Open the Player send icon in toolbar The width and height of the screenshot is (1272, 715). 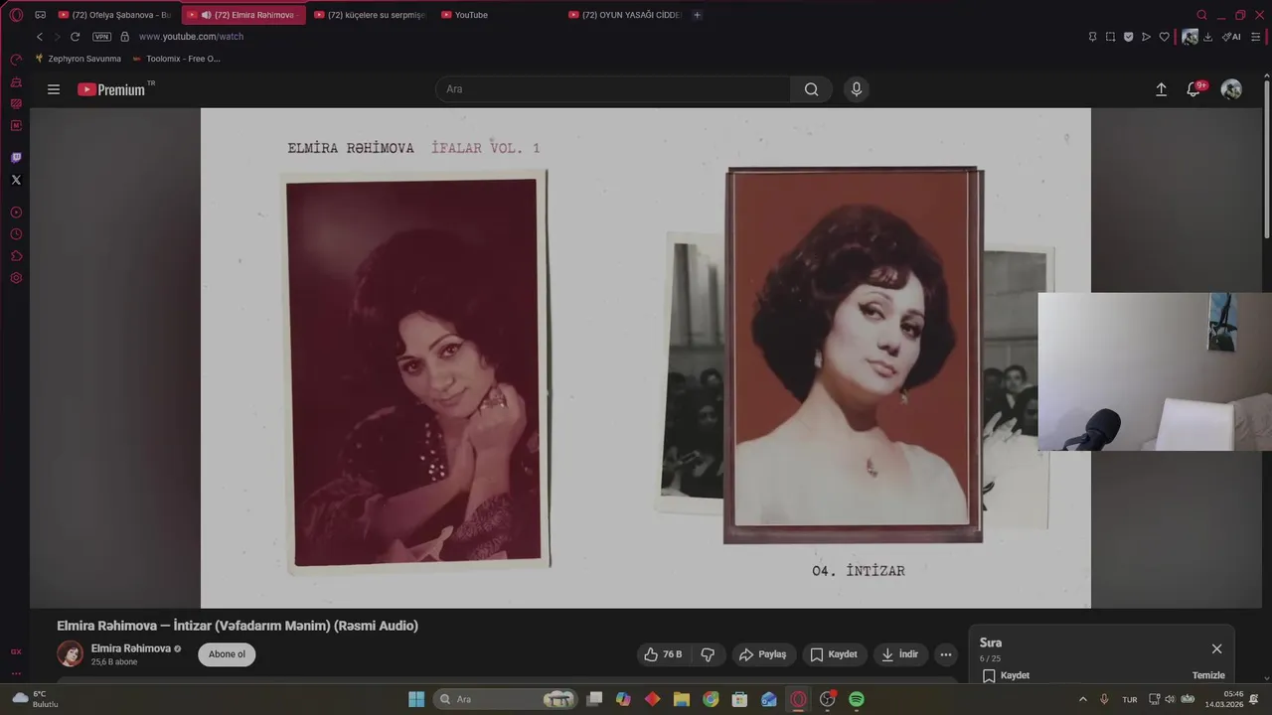click(1146, 37)
